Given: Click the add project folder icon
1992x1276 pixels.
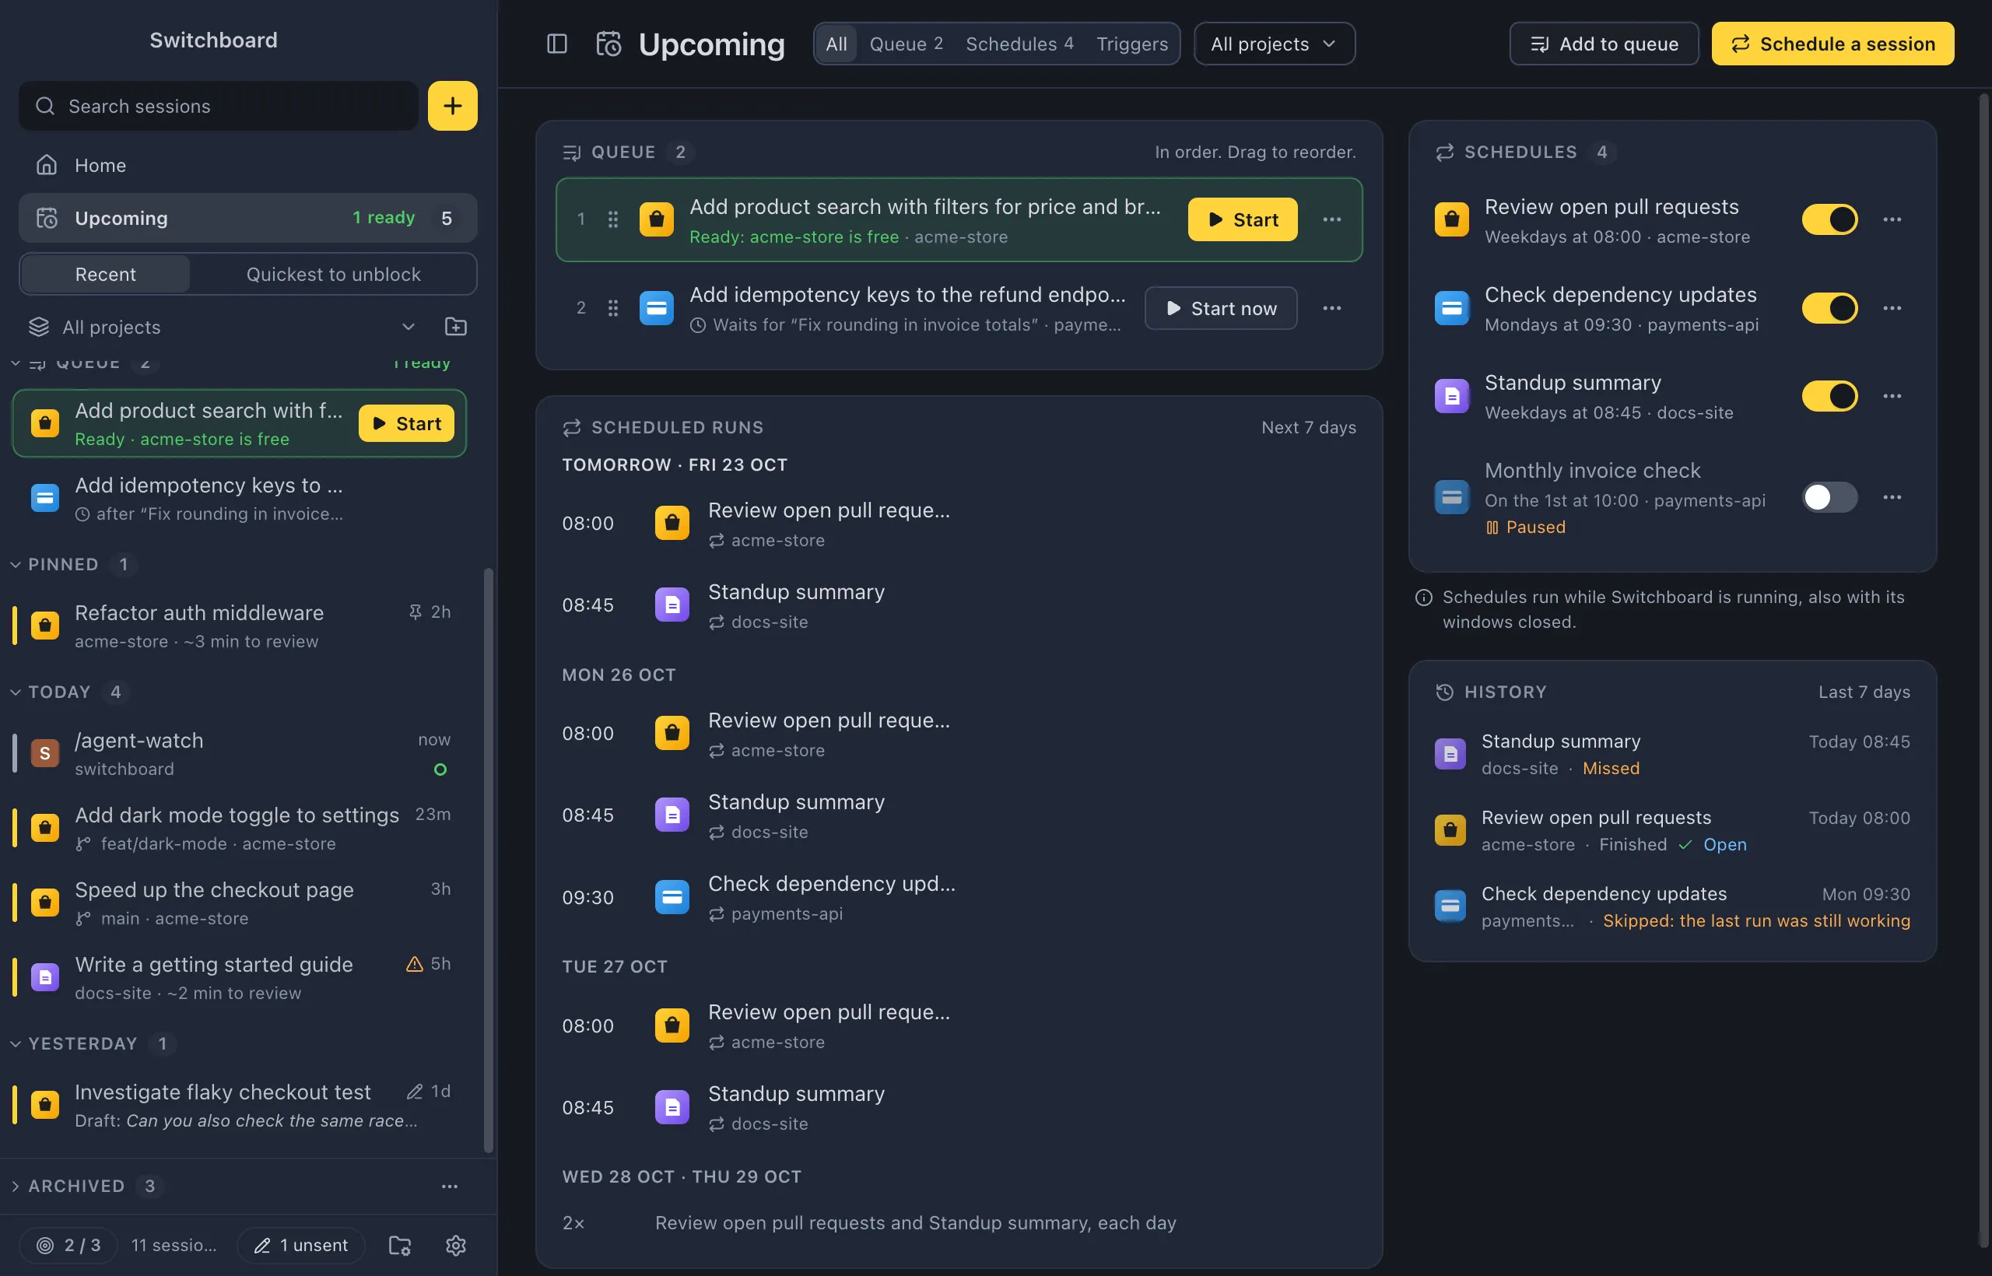Looking at the screenshot, I should pos(456,327).
